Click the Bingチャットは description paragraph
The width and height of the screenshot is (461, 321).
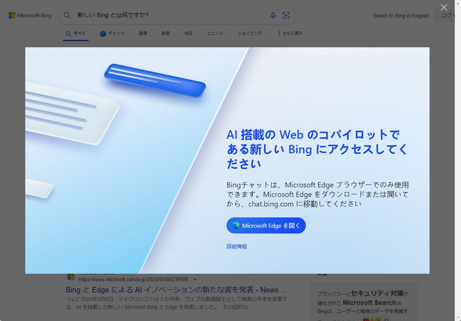click(x=318, y=194)
